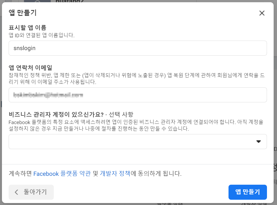Click the 앱 연락처 이메일 label

pos(30,68)
